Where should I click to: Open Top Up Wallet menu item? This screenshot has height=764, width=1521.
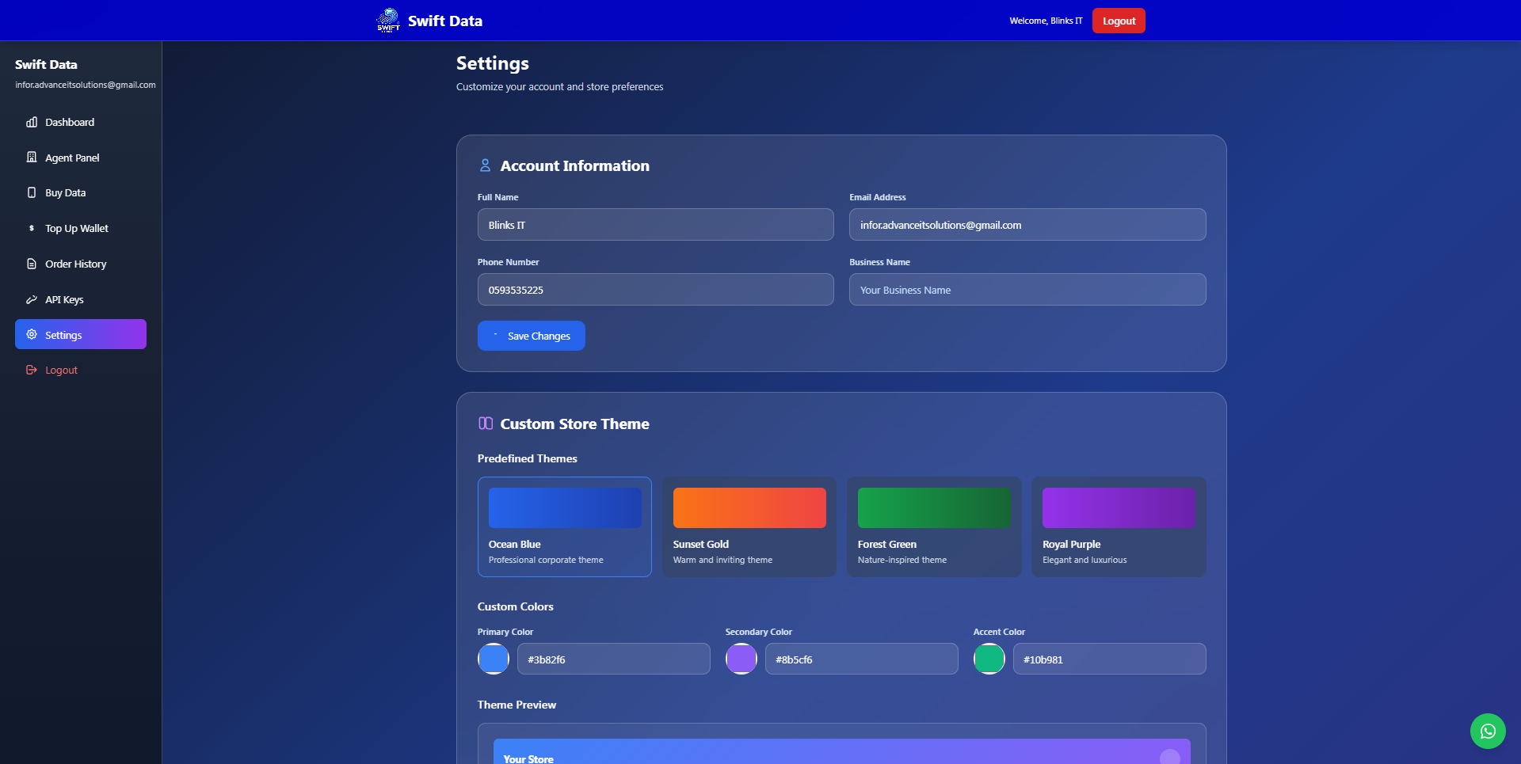click(x=76, y=228)
